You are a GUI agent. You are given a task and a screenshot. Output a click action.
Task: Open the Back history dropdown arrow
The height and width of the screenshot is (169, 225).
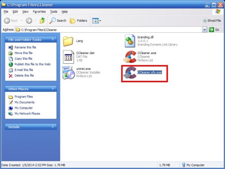click(21, 21)
